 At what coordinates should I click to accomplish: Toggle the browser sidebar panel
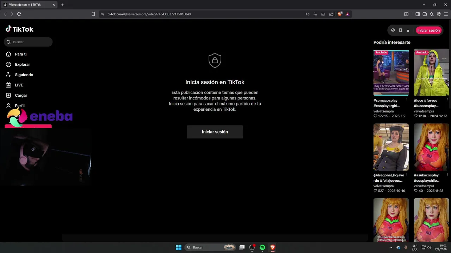point(418,14)
